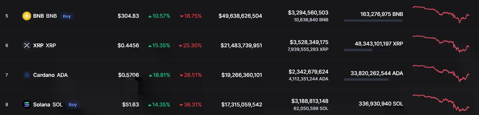Open the Cardano ADA coin page link
The height and width of the screenshot is (115, 479).
coord(50,75)
